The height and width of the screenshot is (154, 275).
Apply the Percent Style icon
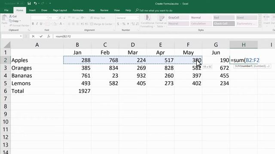124,24
